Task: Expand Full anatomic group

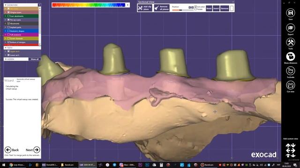Action: pyautogui.click(x=5, y=35)
